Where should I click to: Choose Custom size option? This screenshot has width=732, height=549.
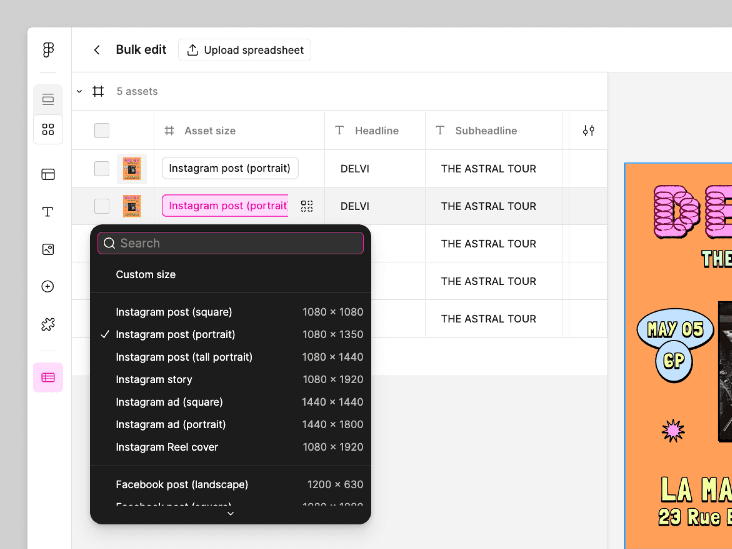pyautogui.click(x=230, y=274)
